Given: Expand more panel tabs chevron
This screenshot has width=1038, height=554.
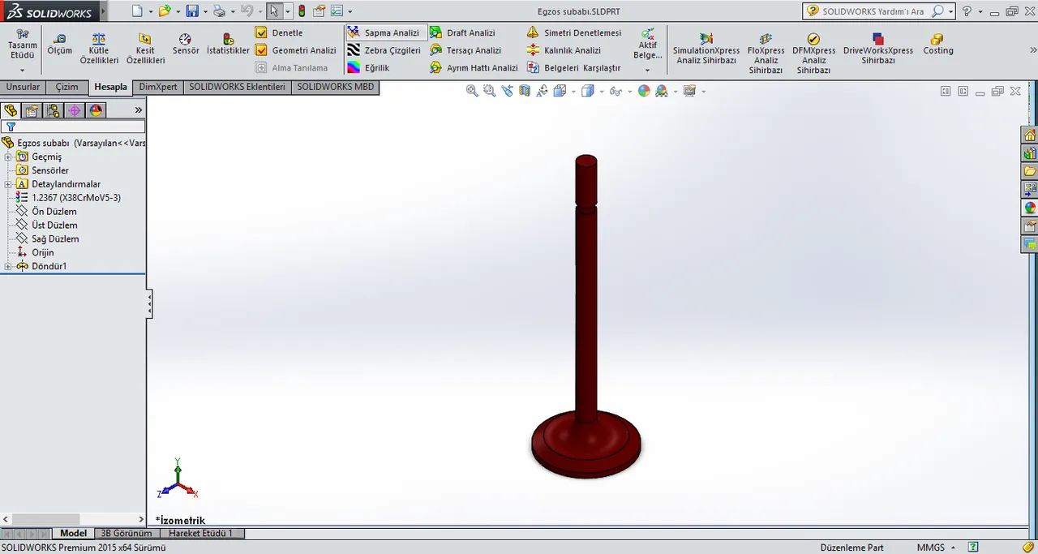Looking at the screenshot, I should tap(138, 110).
